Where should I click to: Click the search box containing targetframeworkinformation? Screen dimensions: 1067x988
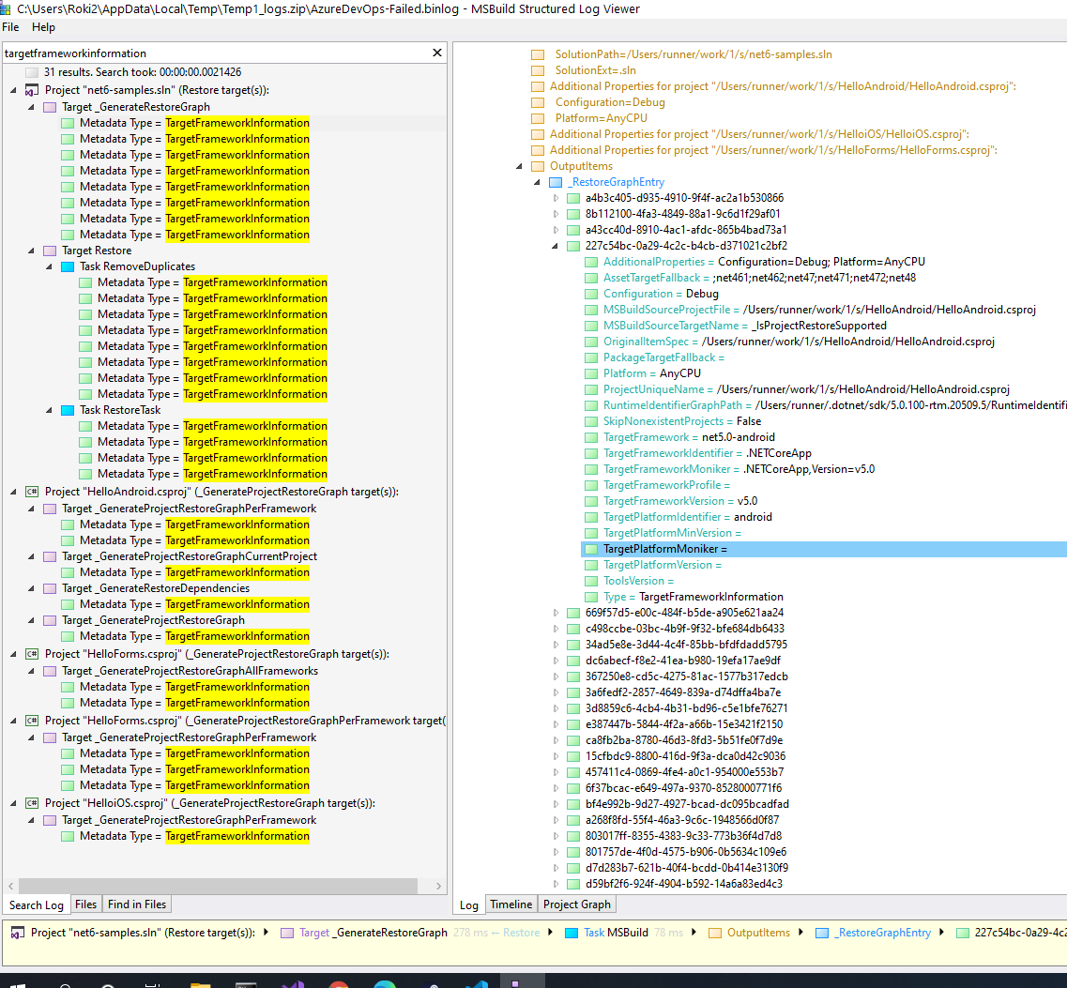[215, 53]
